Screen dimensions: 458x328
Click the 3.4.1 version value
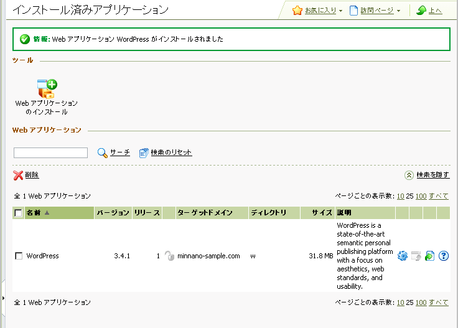pyautogui.click(x=122, y=256)
